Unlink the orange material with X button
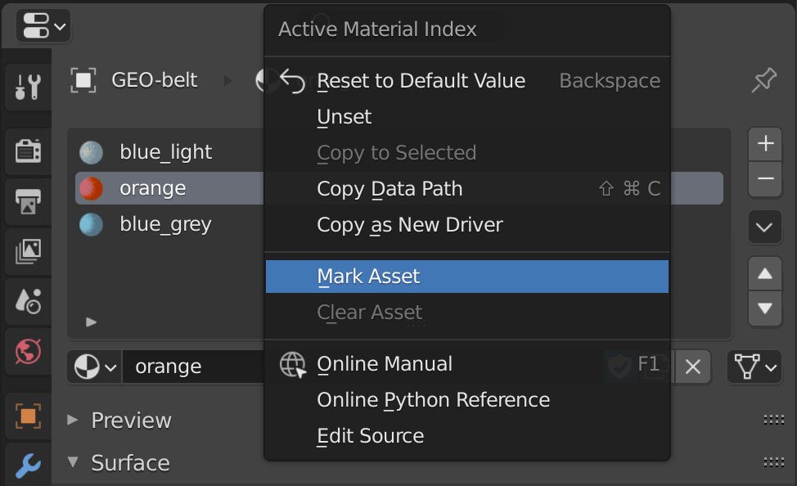This screenshot has height=486, width=797. click(x=692, y=367)
